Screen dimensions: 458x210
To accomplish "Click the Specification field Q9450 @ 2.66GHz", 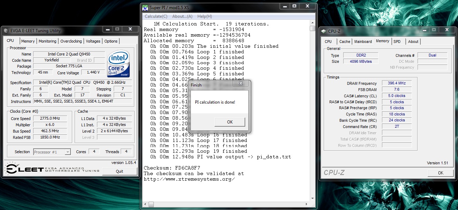I will coord(82,83).
